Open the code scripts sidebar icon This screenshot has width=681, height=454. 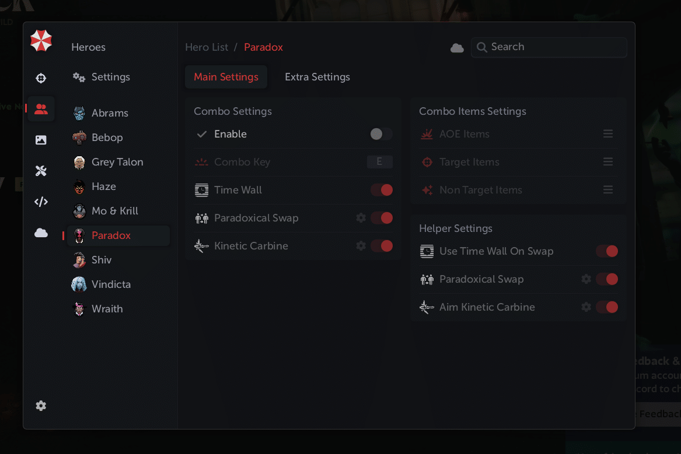click(41, 202)
